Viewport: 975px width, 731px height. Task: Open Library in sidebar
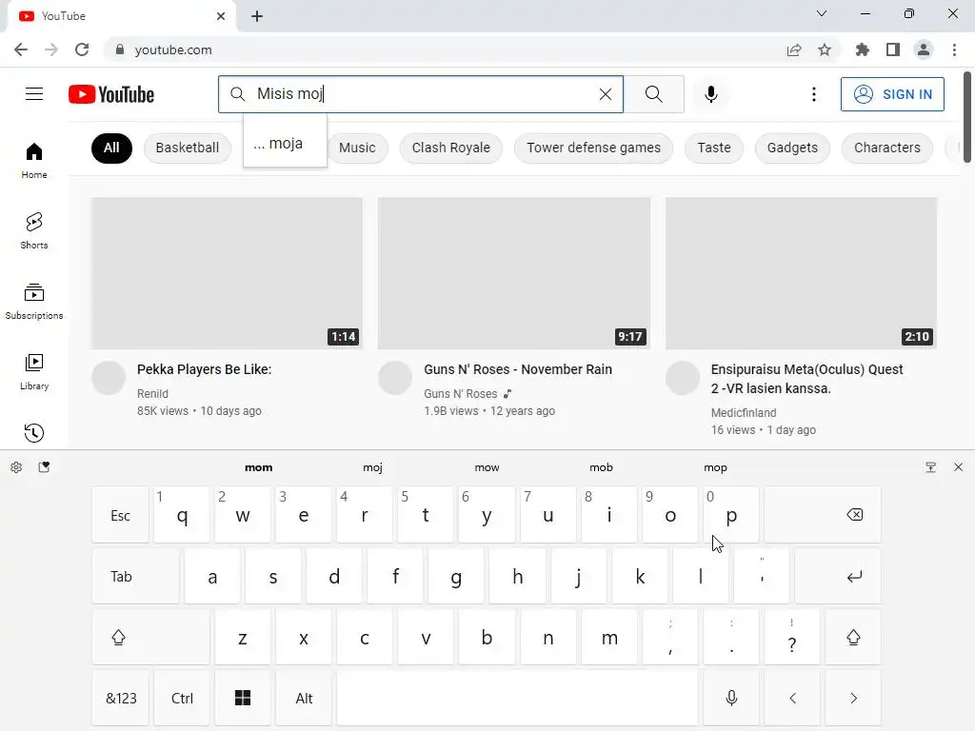point(34,371)
